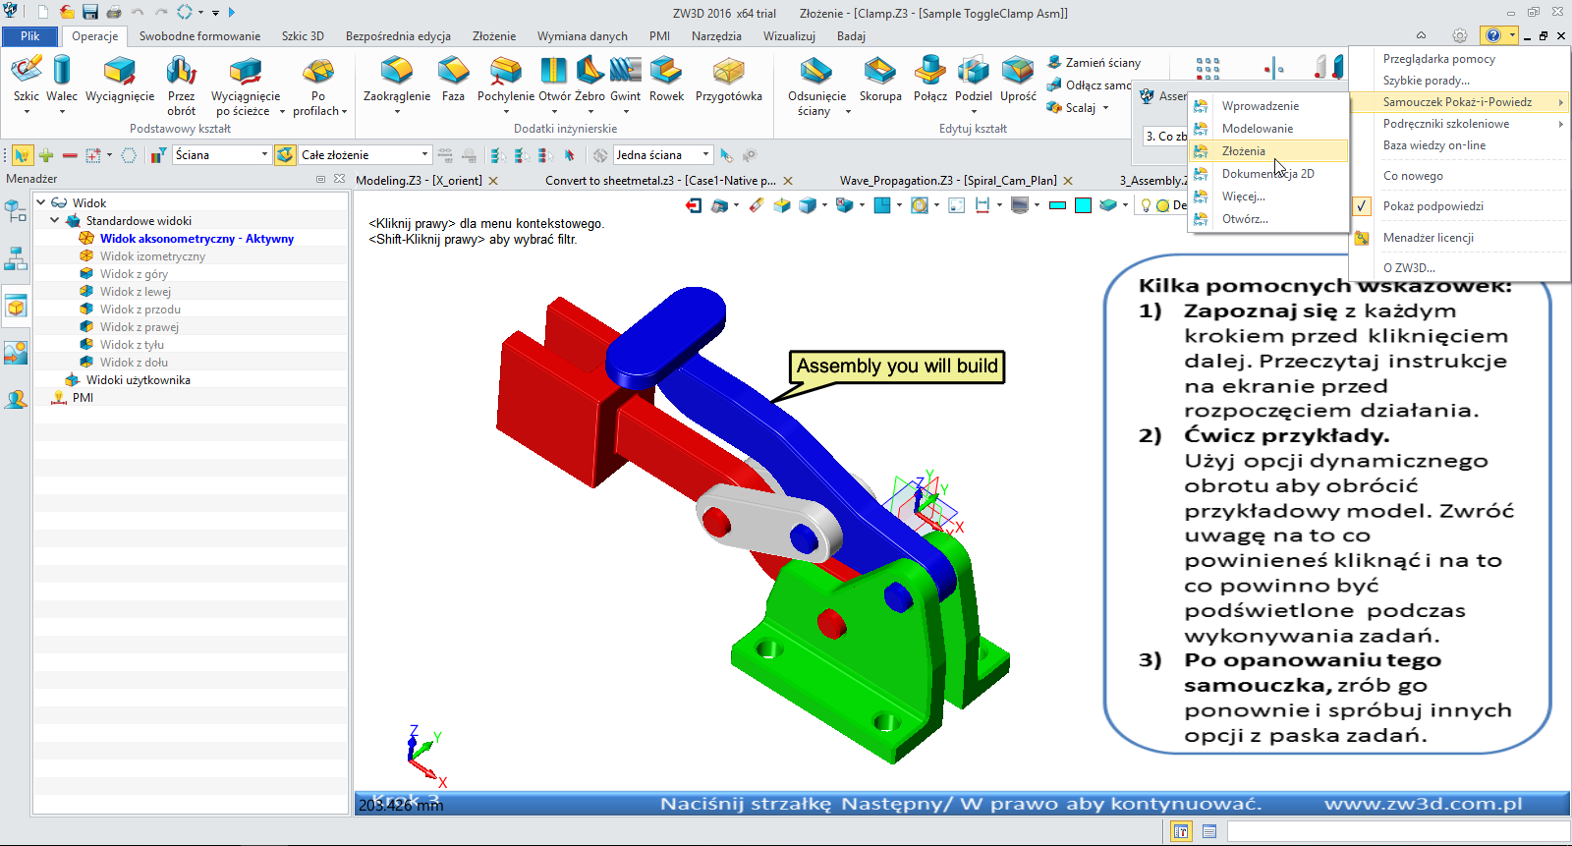Viewport: 1572px width, 846px height.
Task: Collapse the Standardowe widoki node
Action: [x=55, y=220]
